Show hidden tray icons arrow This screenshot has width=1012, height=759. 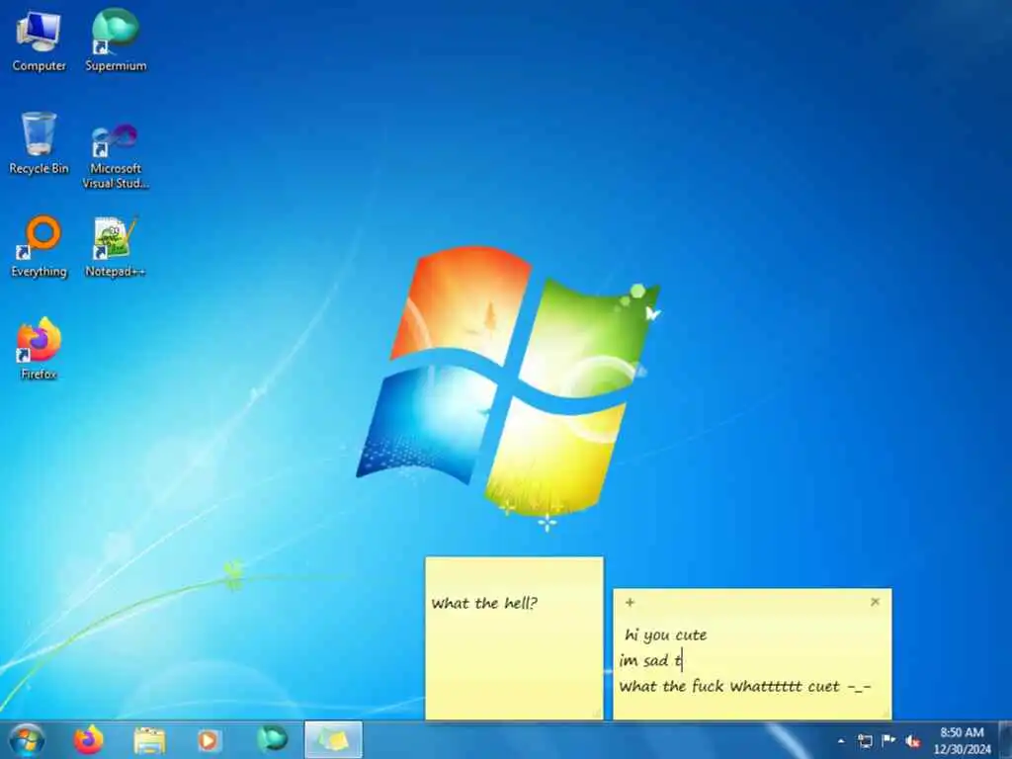(x=841, y=741)
